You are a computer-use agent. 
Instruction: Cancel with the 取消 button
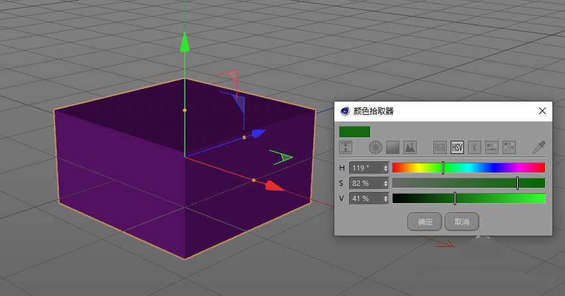pyautogui.click(x=462, y=222)
